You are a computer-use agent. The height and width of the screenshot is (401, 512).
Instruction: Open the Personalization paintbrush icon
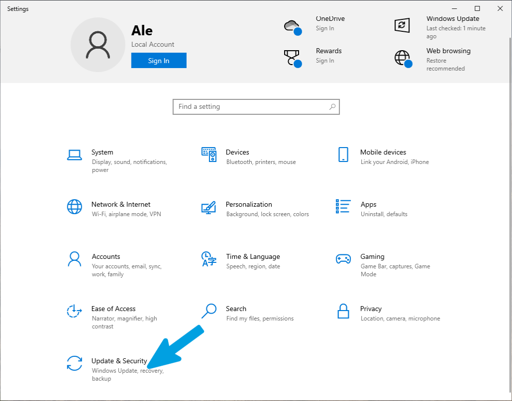[208, 207]
